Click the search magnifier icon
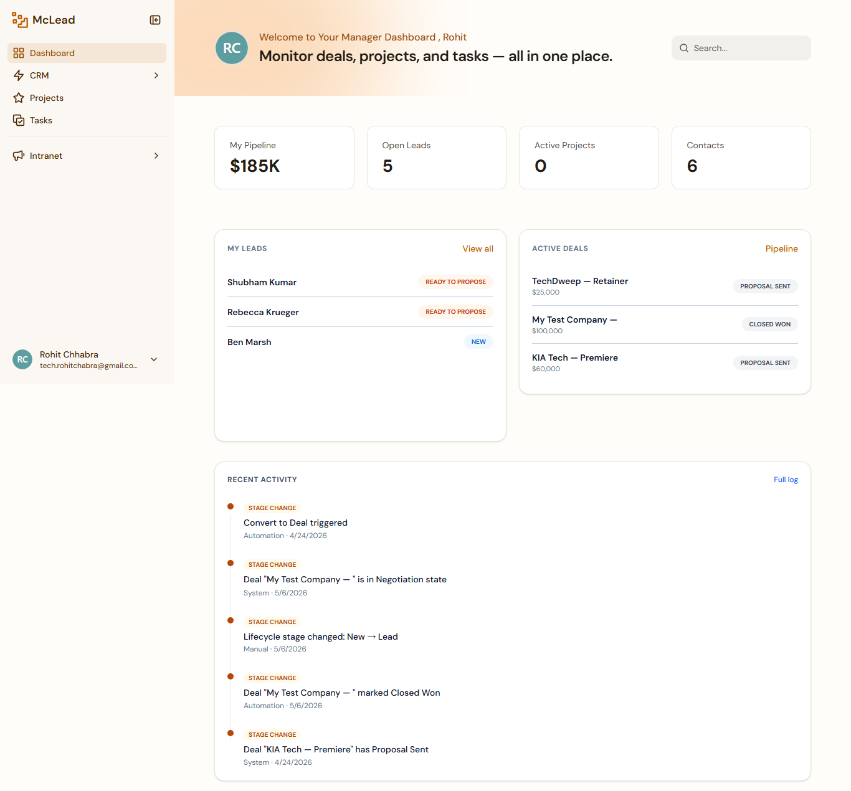851x791 pixels. pyautogui.click(x=684, y=48)
